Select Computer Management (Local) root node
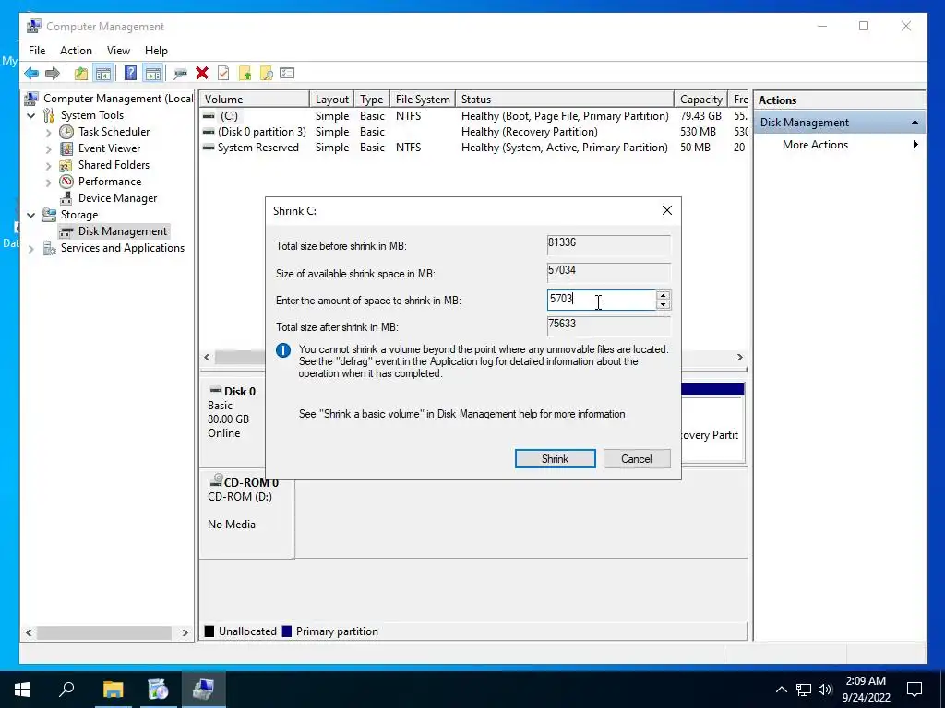 click(118, 98)
